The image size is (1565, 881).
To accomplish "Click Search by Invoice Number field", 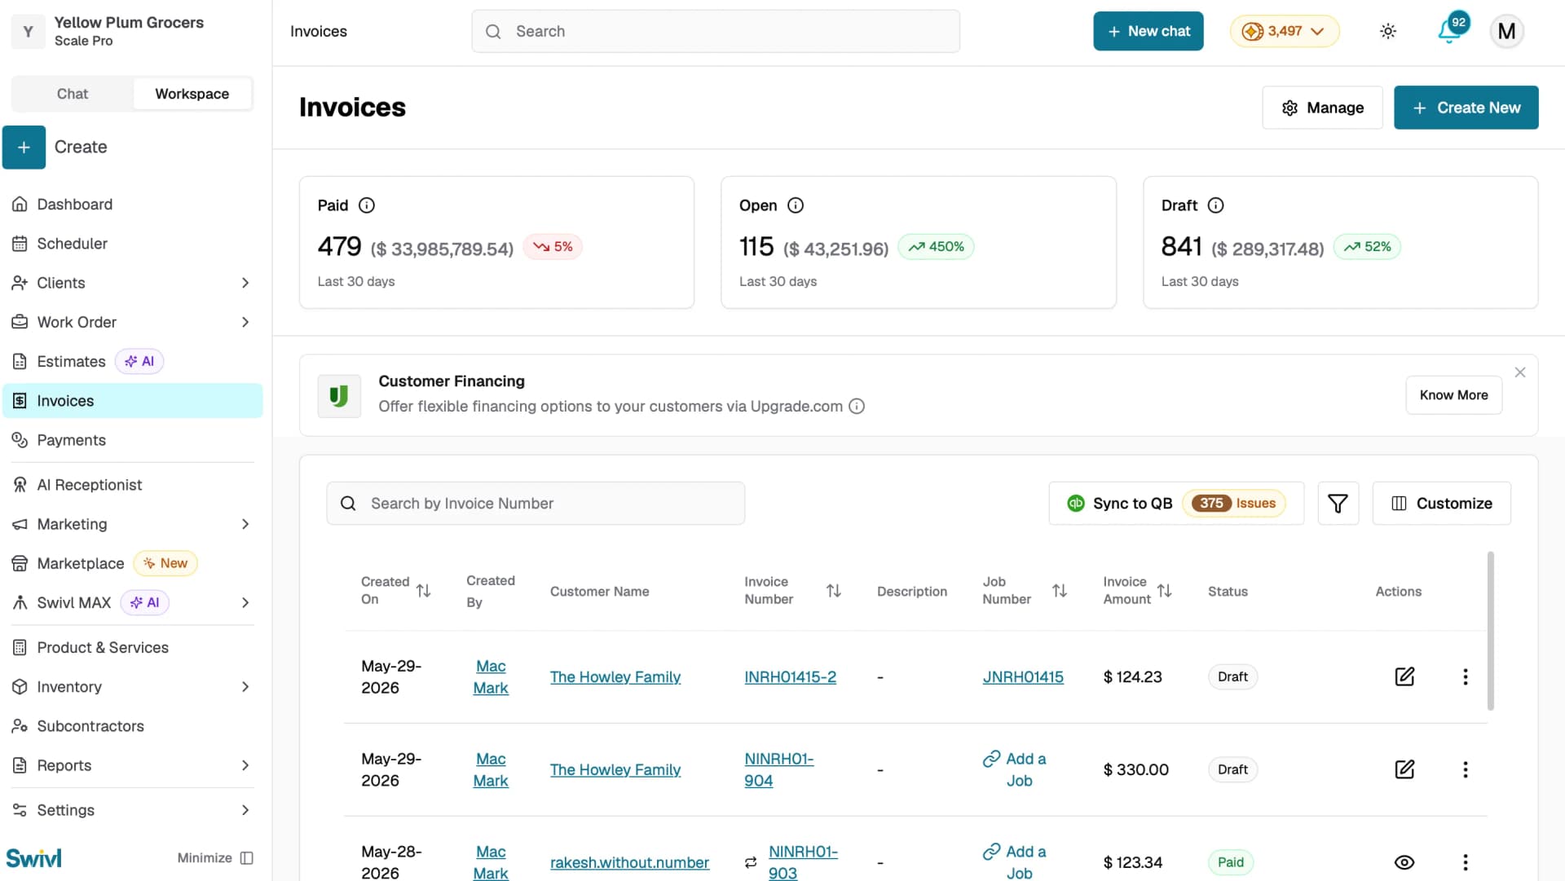I will [x=536, y=504].
